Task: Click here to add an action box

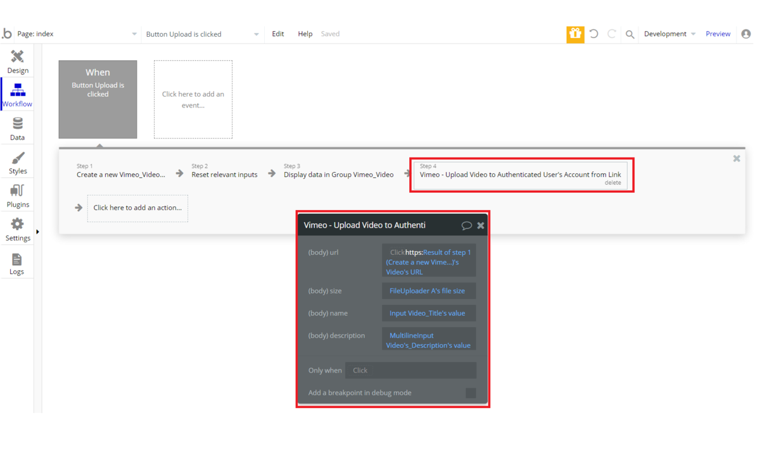Action: (137, 208)
